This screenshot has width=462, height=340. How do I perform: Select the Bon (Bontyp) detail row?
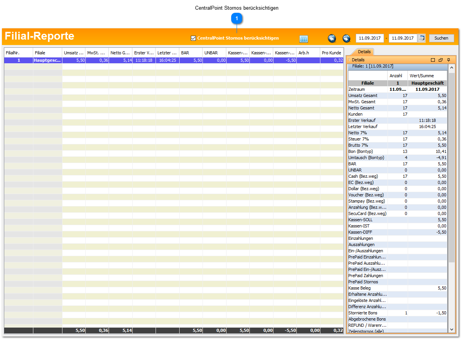coord(398,151)
